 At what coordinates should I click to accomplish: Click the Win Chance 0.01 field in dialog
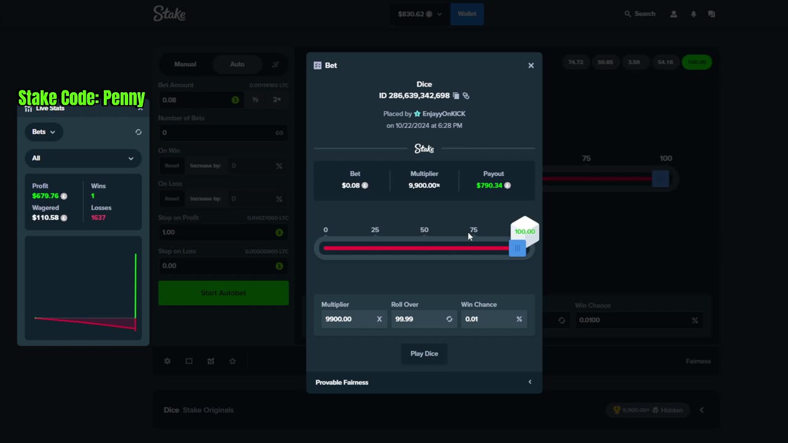click(x=494, y=319)
